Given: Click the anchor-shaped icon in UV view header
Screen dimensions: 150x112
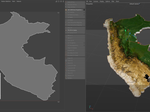Looking at the screenshot, I should point(63,1).
